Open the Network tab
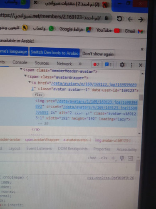Screen dimensions: 156x209 click(x=64, y=64)
